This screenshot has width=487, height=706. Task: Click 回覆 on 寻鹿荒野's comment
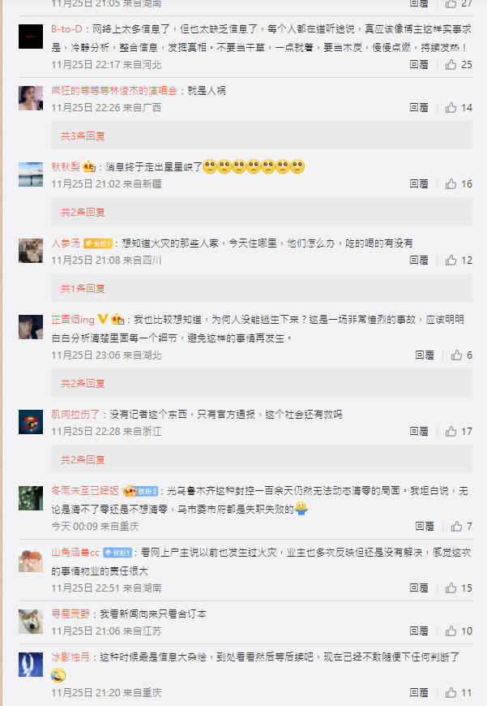click(x=419, y=631)
